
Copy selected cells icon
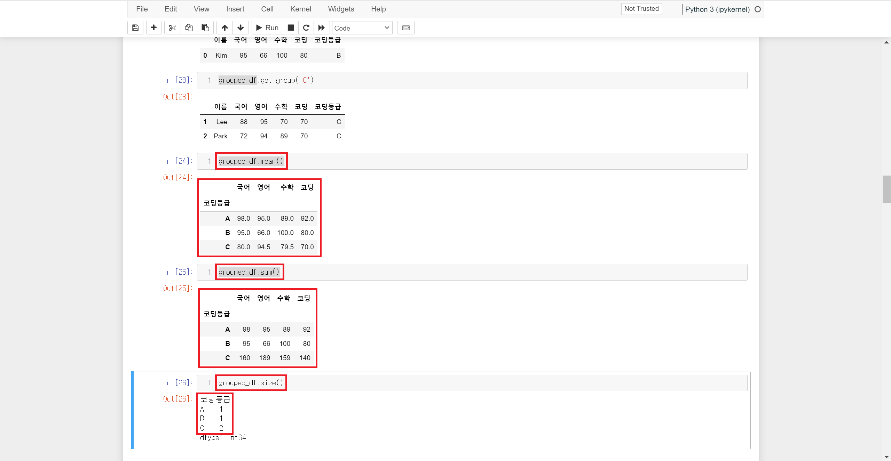[189, 28]
